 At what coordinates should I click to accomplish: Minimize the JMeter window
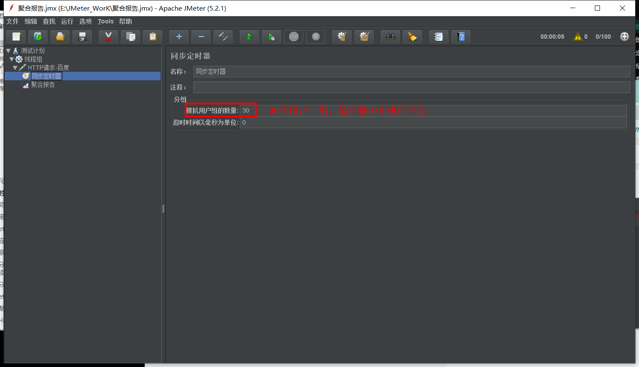pyautogui.click(x=573, y=8)
